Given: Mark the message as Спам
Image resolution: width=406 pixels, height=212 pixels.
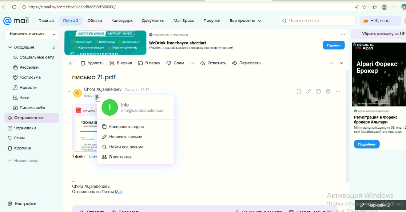Looking at the screenshot, I should (x=175, y=63).
